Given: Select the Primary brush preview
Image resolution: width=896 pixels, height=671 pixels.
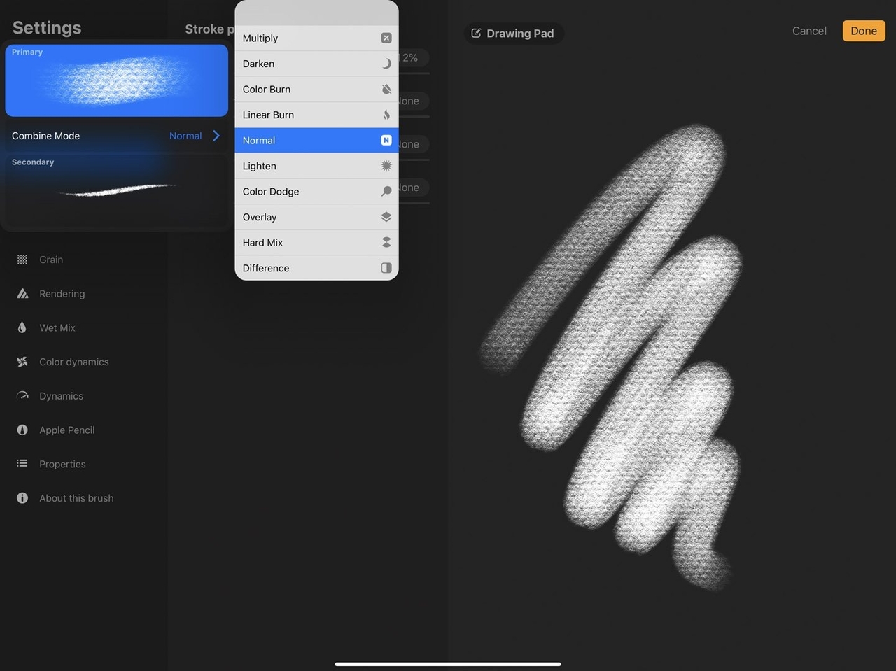Looking at the screenshot, I should (117, 81).
